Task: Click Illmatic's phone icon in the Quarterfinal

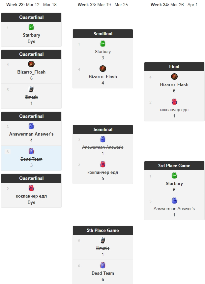Action: [31, 89]
